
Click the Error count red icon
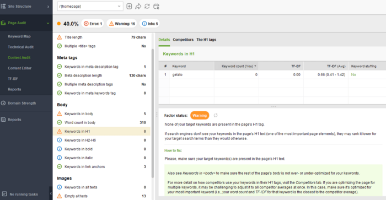[86, 24]
